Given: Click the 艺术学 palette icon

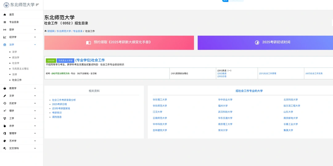Looking at the screenshot, I should (5, 141).
